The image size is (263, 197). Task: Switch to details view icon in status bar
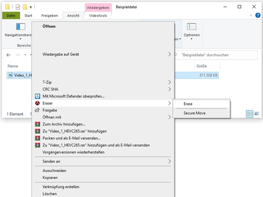tap(249, 114)
